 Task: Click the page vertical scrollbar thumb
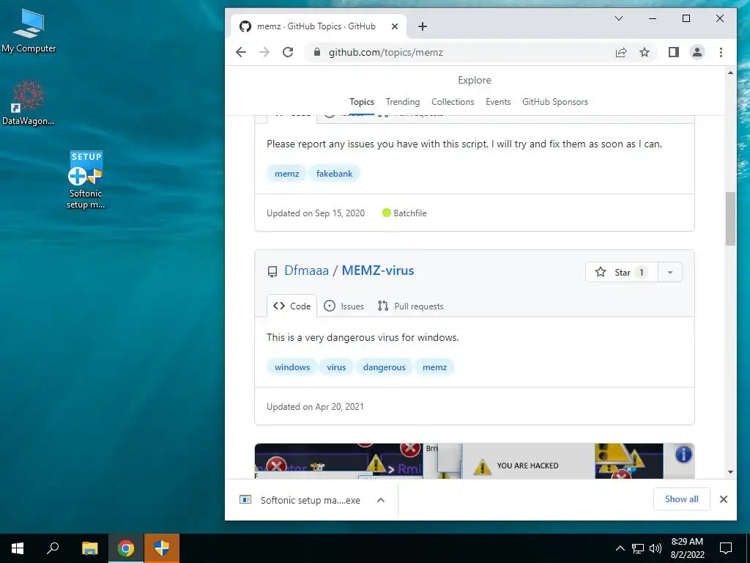[730, 218]
